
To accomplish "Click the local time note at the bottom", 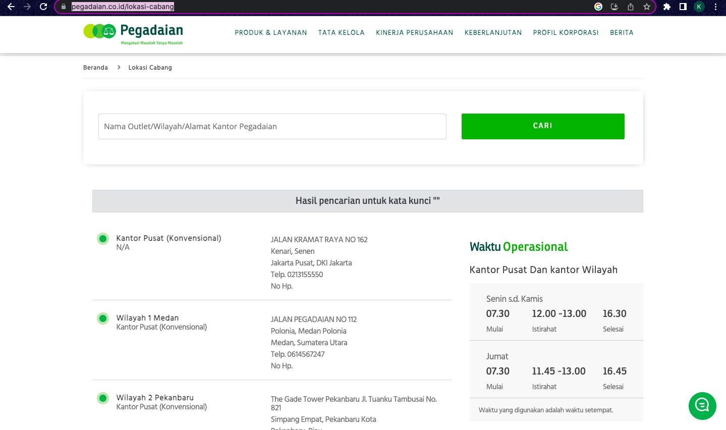I will (546, 410).
